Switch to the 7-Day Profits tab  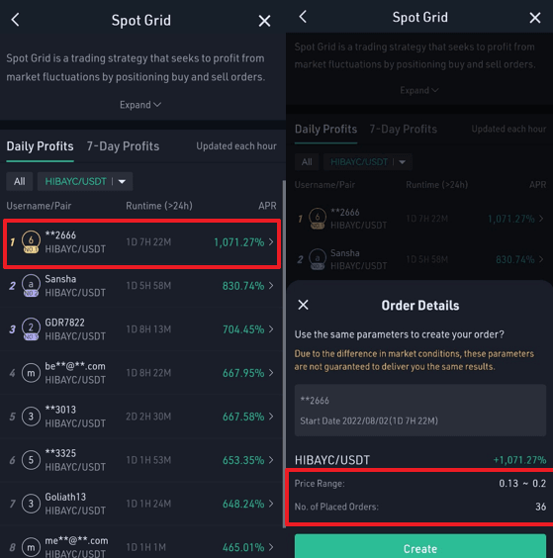point(123,145)
